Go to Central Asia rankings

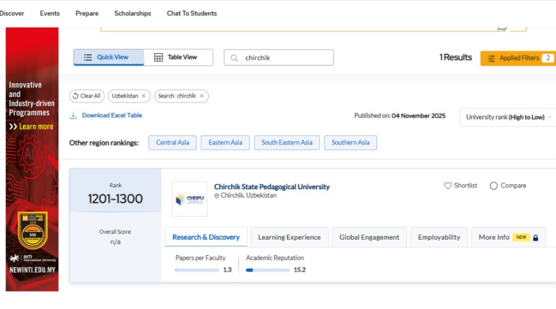coord(172,143)
